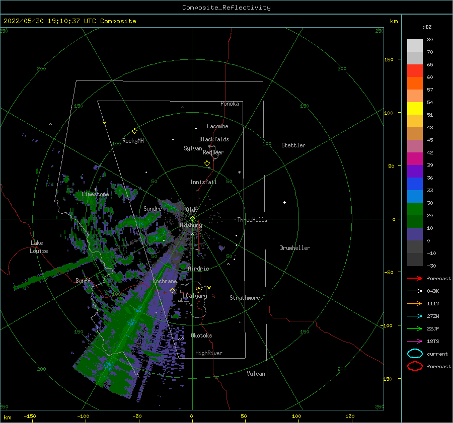Select the orange 57-60 dBZ swatch
Screen dimensions: 453x423
coord(415,83)
